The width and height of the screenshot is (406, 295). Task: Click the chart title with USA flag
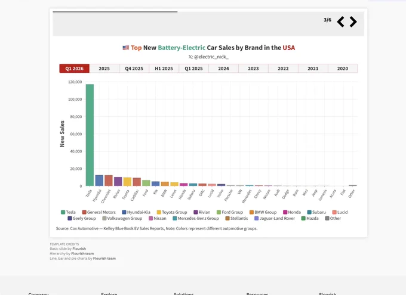coord(209,48)
